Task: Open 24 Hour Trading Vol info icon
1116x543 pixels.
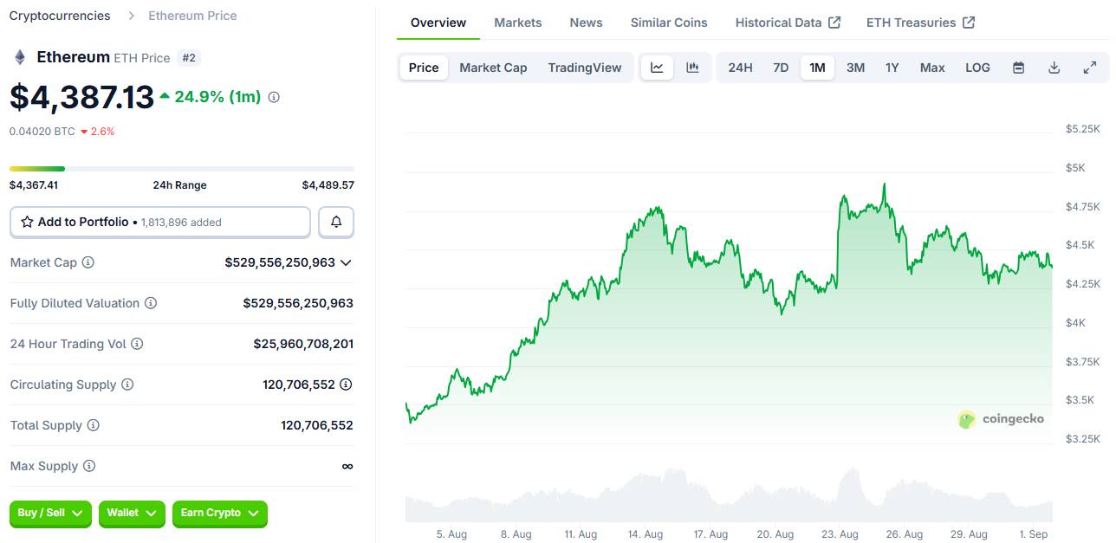Action: click(137, 344)
